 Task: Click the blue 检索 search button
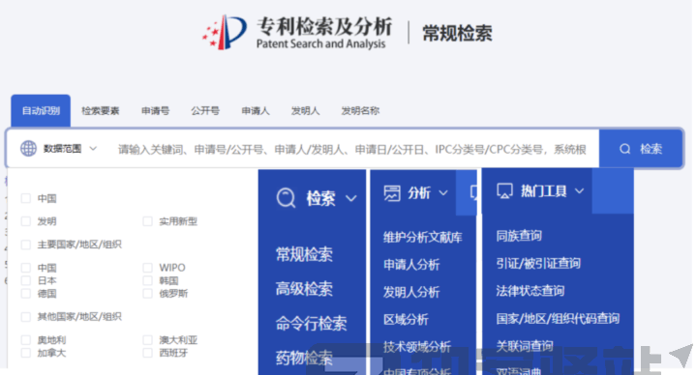tap(641, 149)
